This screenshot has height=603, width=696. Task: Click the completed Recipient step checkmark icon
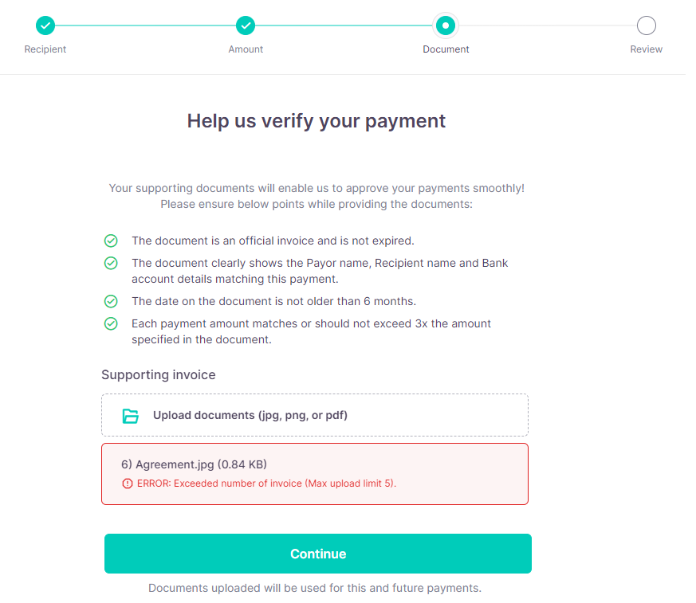pos(45,25)
